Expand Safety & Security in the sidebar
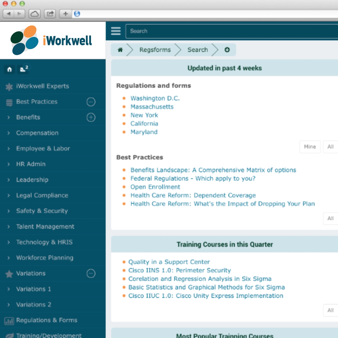Image resolution: width=338 pixels, height=338 pixels. pos(8,211)
